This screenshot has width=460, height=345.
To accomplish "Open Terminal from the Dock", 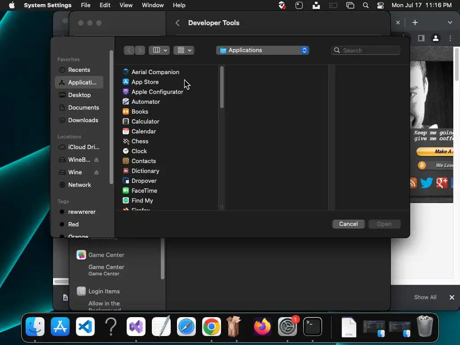I will [x=313, y=327].
